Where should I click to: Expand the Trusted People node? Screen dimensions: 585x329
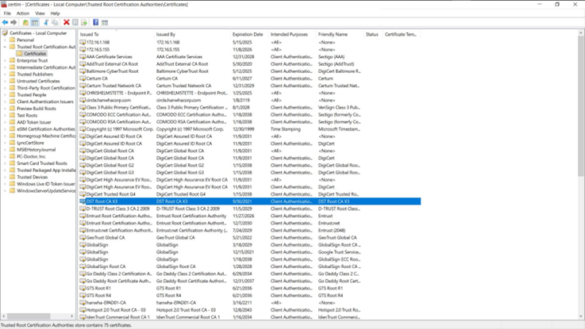(5, 95)
